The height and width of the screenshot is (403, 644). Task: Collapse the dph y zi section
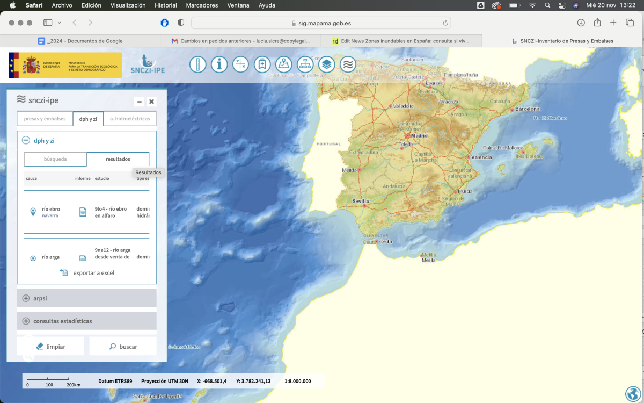[26, 141]
